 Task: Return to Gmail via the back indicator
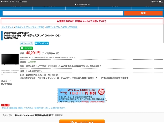click(x=5, y=2)
